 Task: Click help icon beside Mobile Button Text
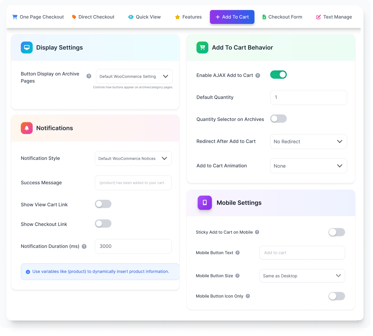click(x=237, y=253)
